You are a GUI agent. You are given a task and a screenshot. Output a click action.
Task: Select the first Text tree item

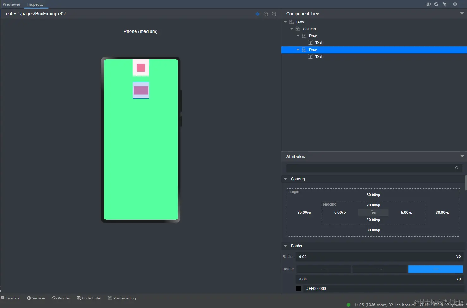point(319,43)
